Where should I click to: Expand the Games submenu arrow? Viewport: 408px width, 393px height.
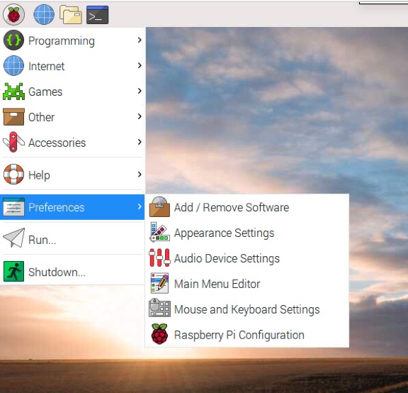140,91
